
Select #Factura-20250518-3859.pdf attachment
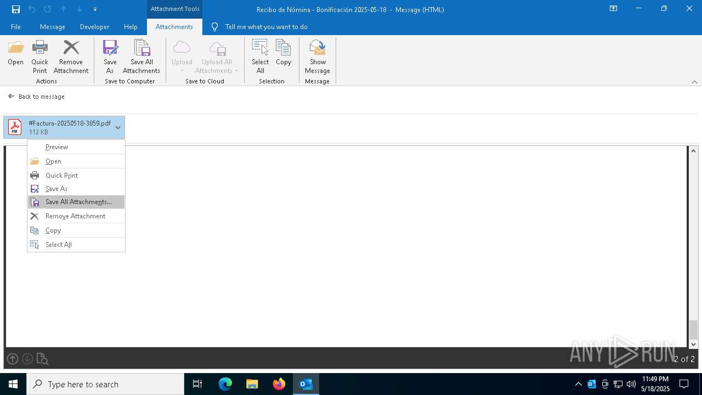click(x=58, y=127)
